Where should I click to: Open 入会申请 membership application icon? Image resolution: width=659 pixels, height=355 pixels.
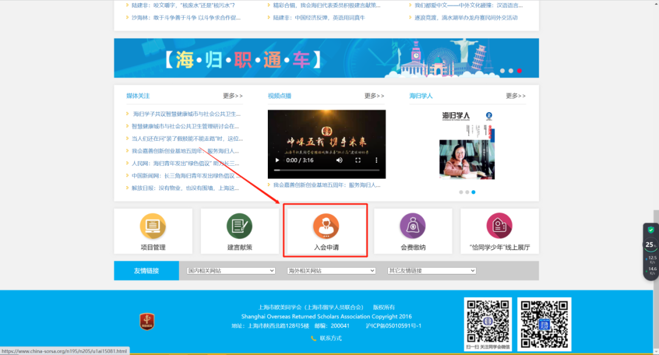tap(326, 226)
